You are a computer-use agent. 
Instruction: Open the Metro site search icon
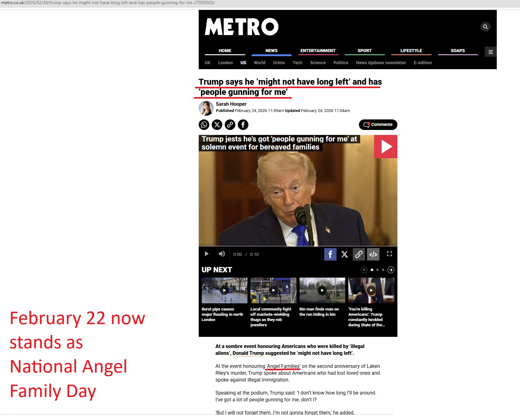486,27
